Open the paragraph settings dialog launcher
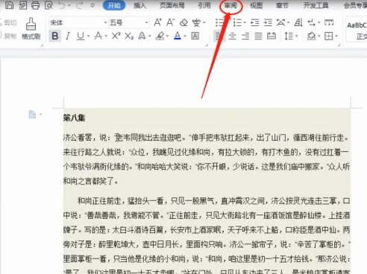 (x=339, y=45)
